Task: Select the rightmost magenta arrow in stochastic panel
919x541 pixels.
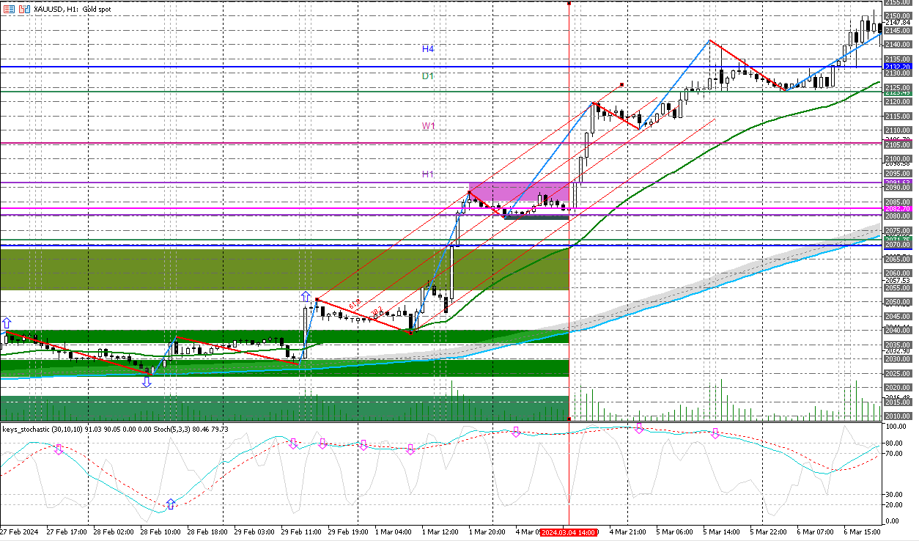Action: pyautogui.click(x=716, y=434)
